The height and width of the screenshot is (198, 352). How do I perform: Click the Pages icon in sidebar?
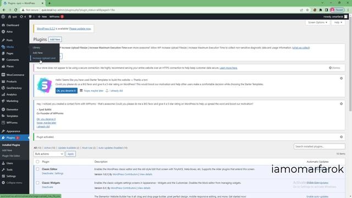[3, 53]
